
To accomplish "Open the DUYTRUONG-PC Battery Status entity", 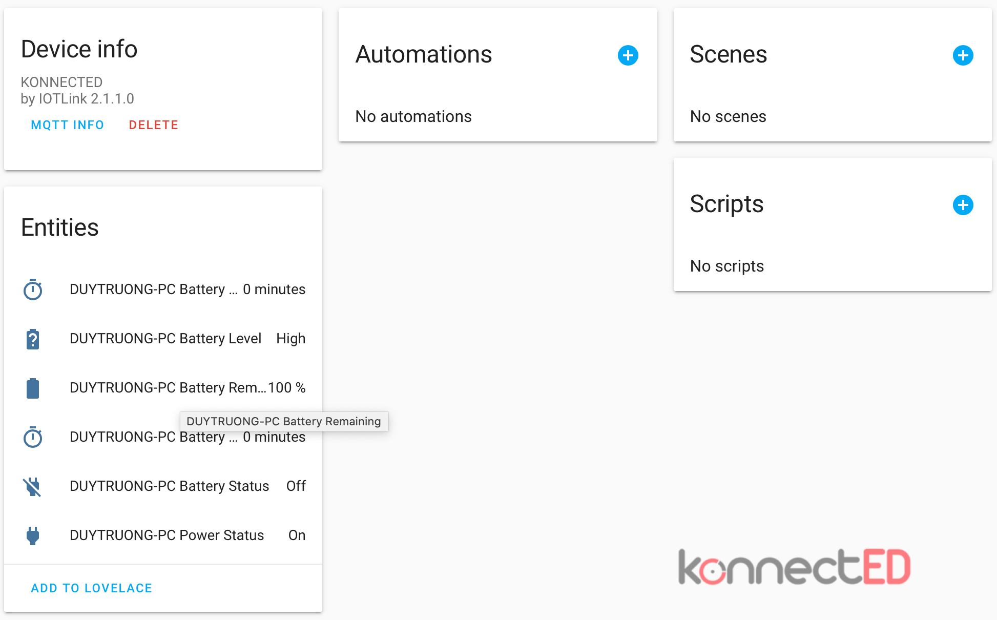I will [x=169, y=486].
